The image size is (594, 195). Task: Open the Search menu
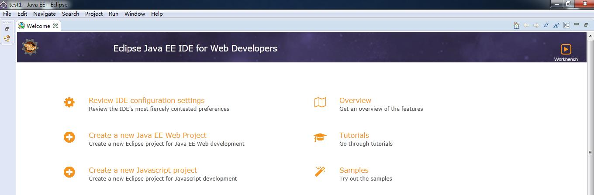coord(70,14)
